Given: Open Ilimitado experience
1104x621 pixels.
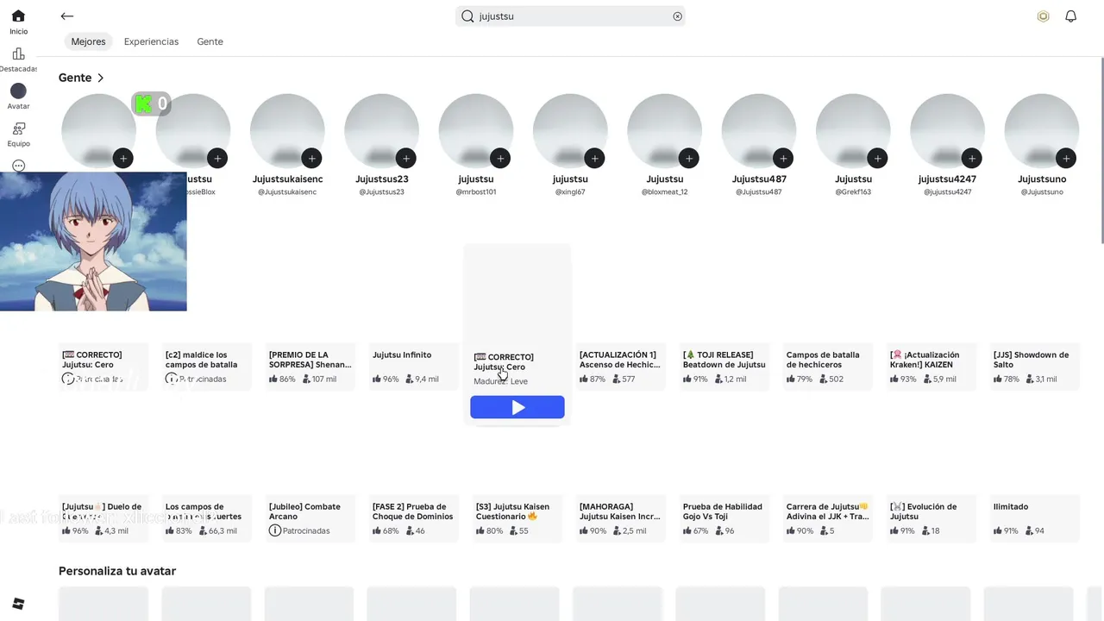Looking at the screenshot, I should tap(1035, 518).
